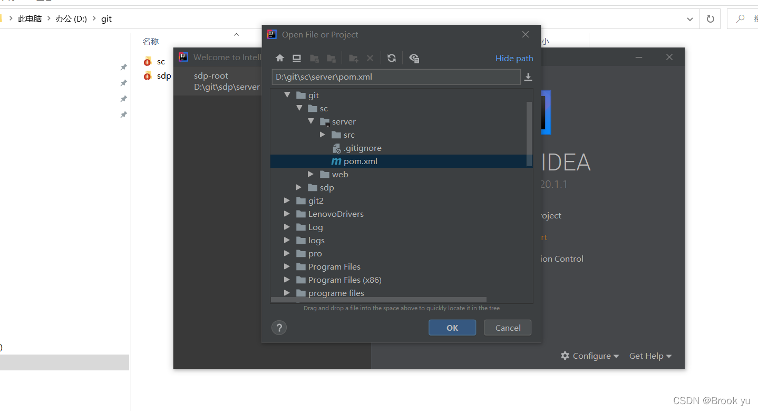This screenshot has height=411, width=758.
Task: Click the topmost pin icon in Explorer sidebar
Action: 123,67
